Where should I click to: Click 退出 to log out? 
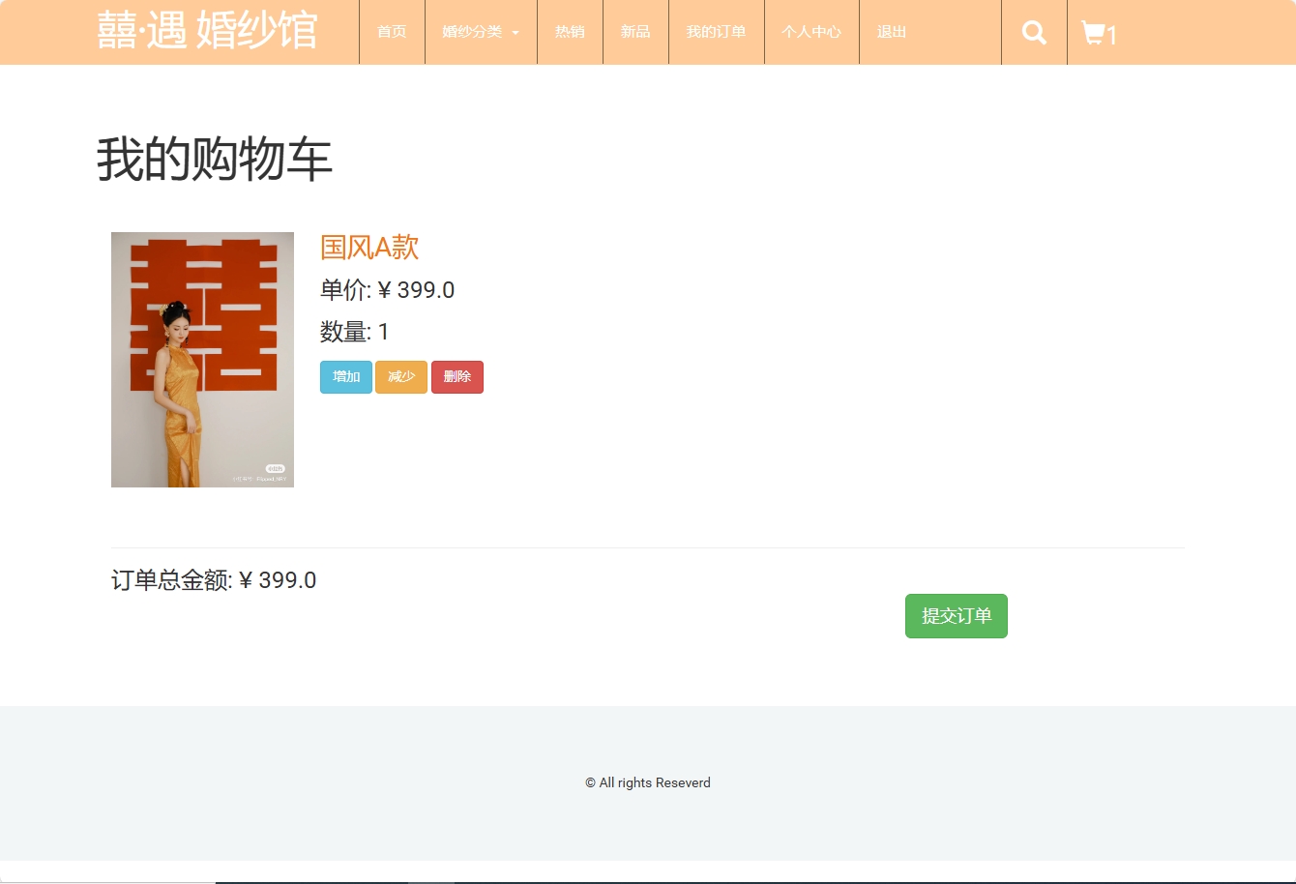[890, 32]
